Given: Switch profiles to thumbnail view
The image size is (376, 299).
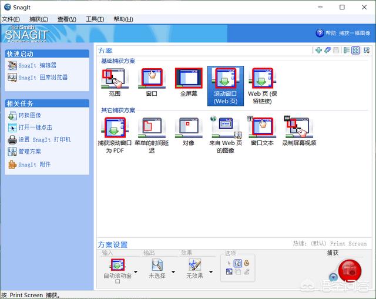Looking at the screenshot, I should coord(355,50).
